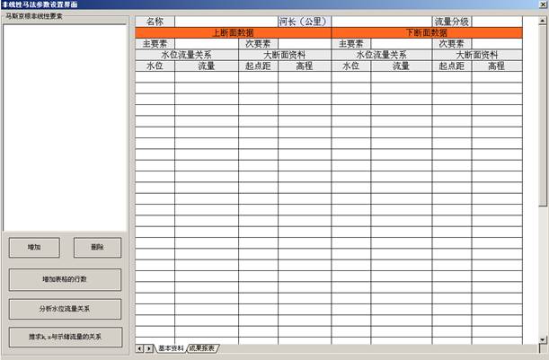Click the 增加 button
The width and height of the screenshot is (549, 360).
pos(34,248)
